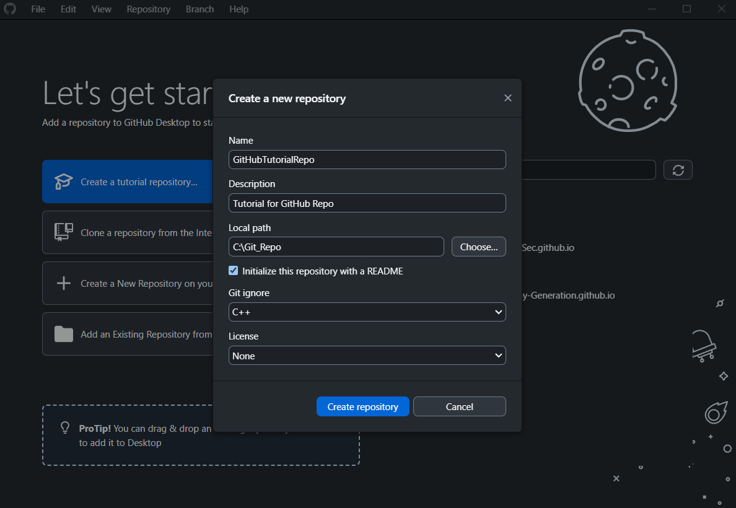Click the Cancel button
The image size is (736, 508).
coord(460,406)
